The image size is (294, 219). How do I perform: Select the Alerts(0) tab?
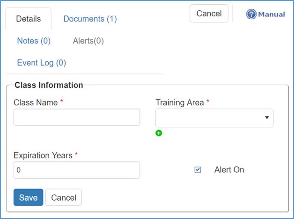(88, 41)
